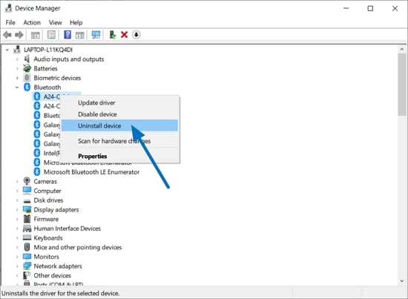The image size is (408, 299).
Task: Open the File menu
Action: pyautogui.click(x=10, y=23)
